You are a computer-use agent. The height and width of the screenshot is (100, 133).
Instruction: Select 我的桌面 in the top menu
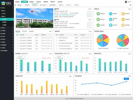click(x=17, y=2)
